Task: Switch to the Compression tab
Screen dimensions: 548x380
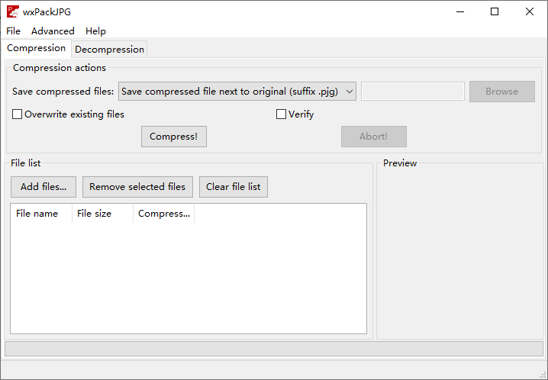Action: click(36, 48)
